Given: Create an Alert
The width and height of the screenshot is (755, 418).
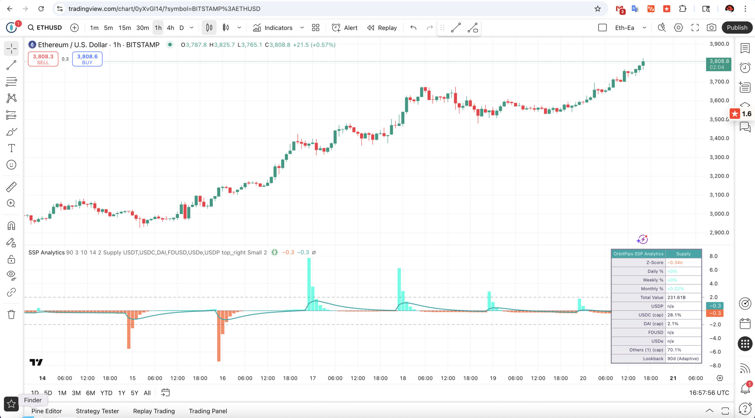Looking at the screenshot, I should (x=344, y=28).
